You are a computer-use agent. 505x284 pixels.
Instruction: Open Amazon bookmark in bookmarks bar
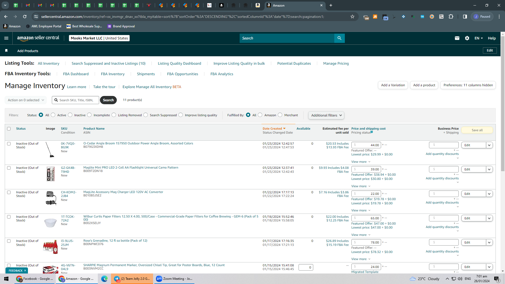[x=12, y=26]
